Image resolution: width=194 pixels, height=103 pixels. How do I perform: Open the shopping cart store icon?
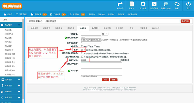166,4
